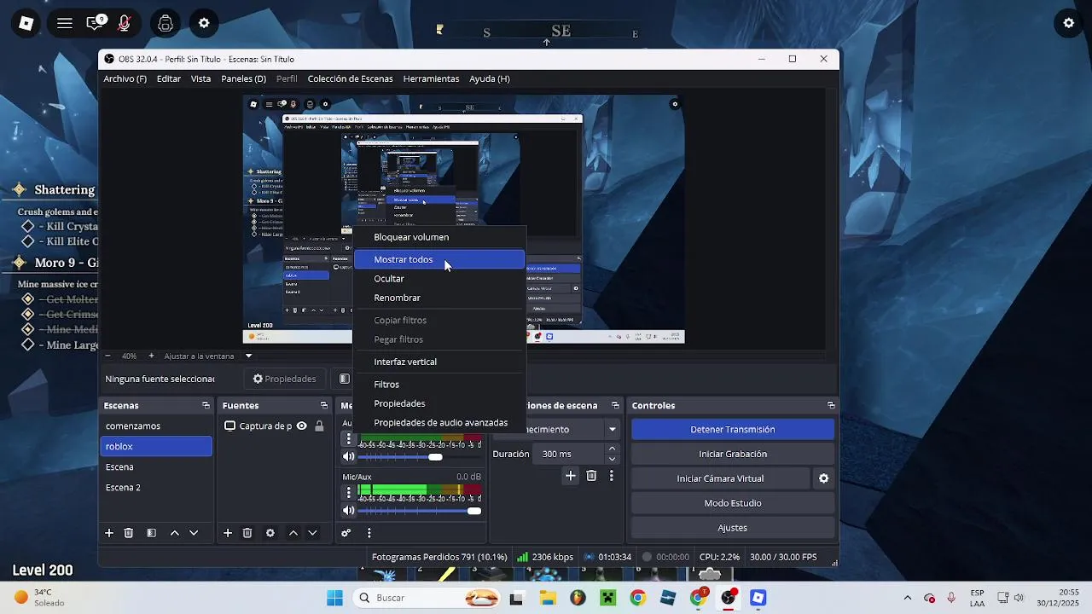Remove scene transition with trash icon
This screenshot has height=614, width=1092.
click(591, 476)
